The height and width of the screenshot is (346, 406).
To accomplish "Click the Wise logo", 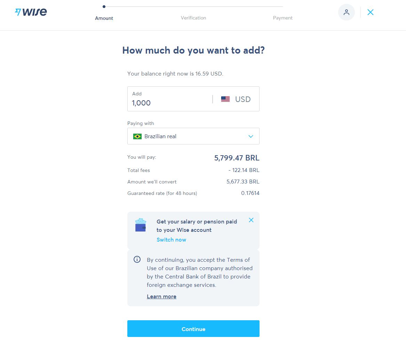I will coord(31,12).
